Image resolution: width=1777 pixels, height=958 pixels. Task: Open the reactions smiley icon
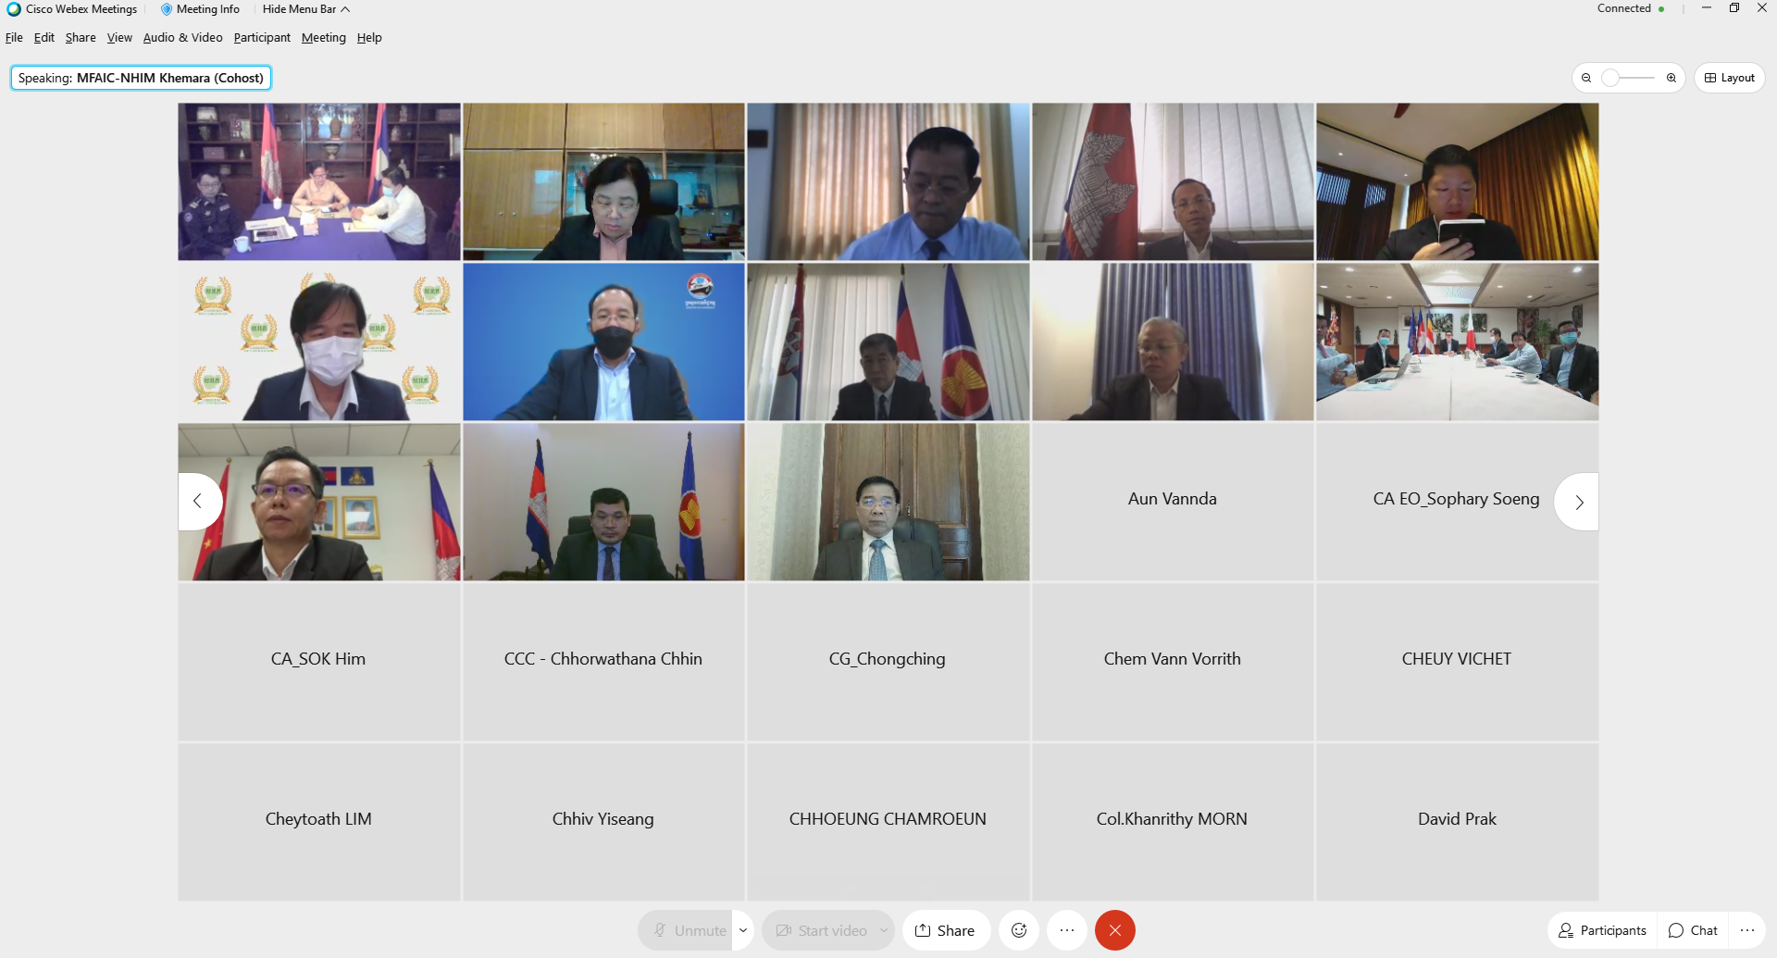pyautogui.click(x=1019, y=930)
